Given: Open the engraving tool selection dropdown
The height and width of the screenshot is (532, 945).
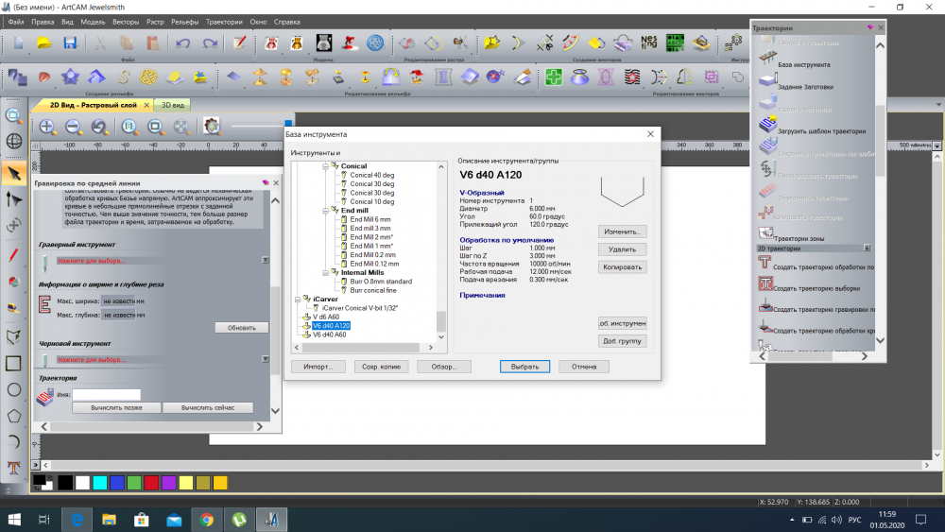Looking at the screenshot, I should (x=265, y=260).
